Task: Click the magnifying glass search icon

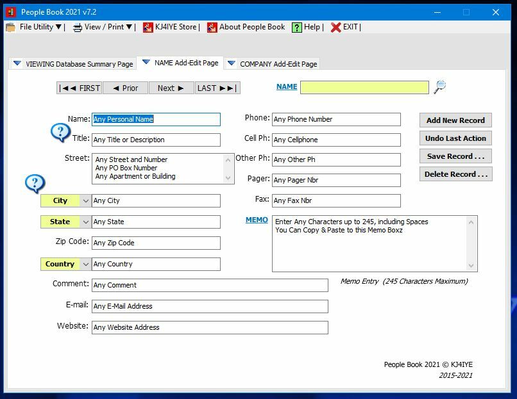Action: click(x=440, y=87)
